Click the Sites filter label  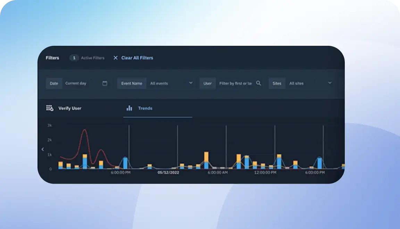tap(277, 83)
